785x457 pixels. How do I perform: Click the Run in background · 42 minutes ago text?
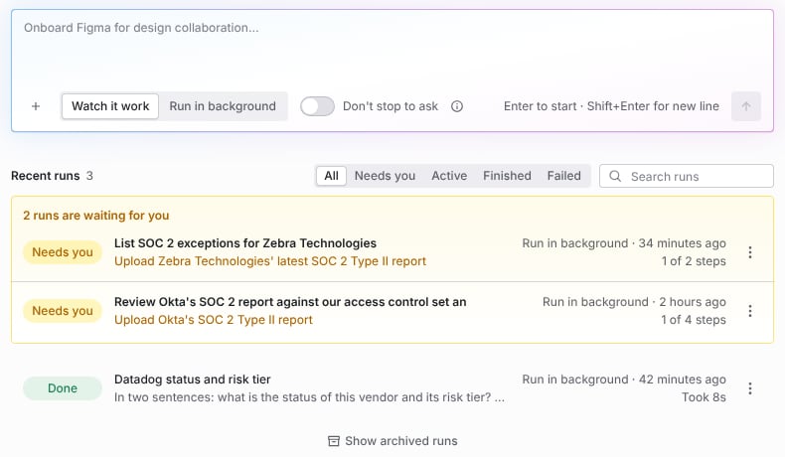[624, 380]
